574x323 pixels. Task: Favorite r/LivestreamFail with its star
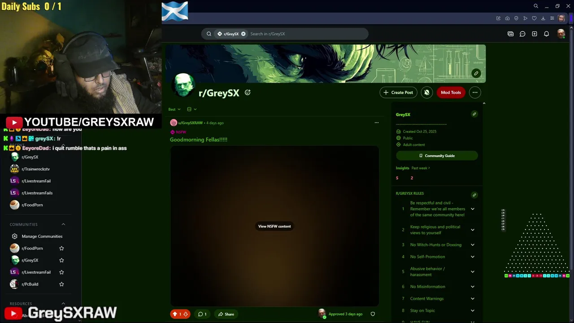(61, 272)
